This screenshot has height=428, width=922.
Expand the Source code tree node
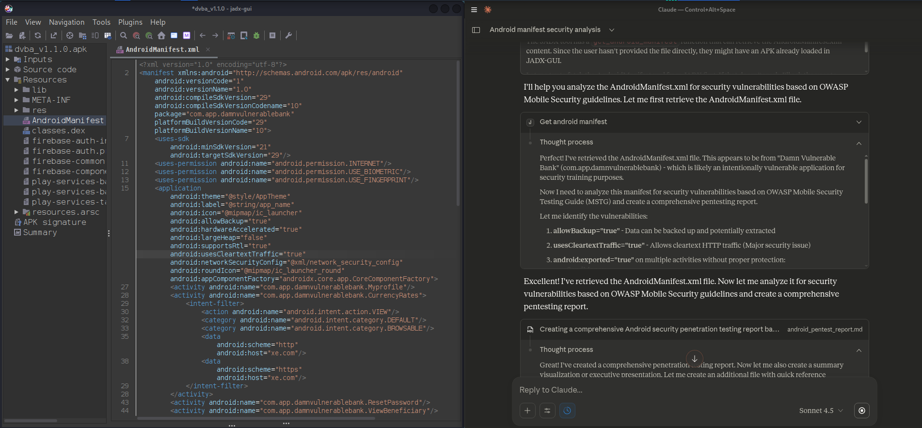8,69
